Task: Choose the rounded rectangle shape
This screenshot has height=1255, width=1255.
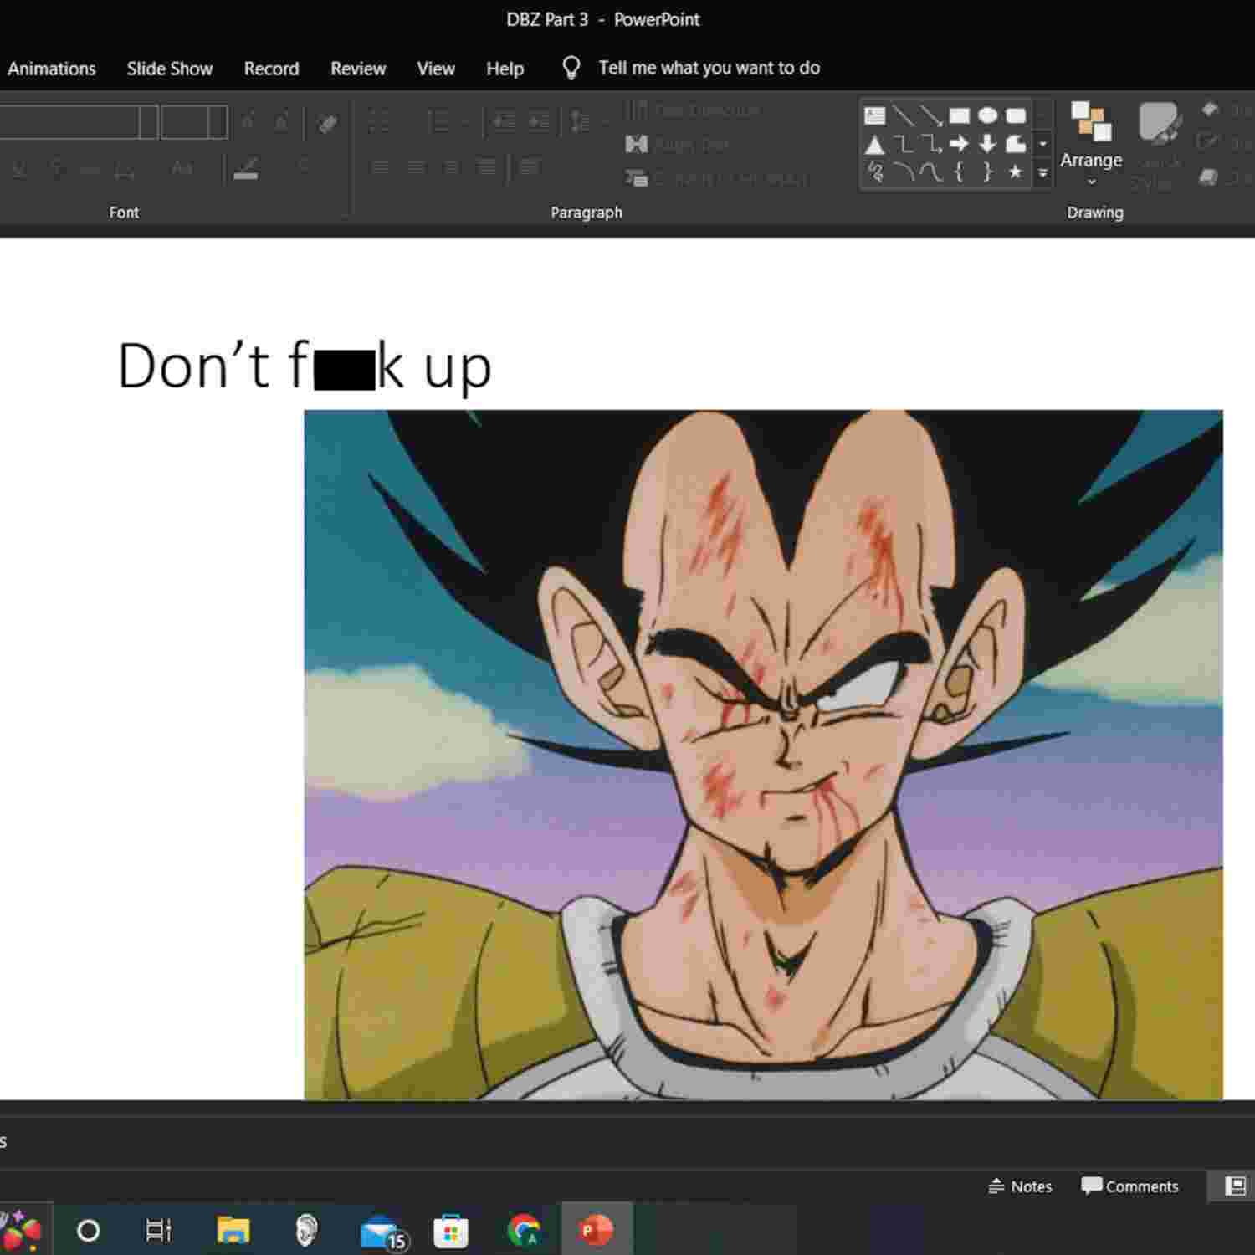Action: tap(1016, 115)
